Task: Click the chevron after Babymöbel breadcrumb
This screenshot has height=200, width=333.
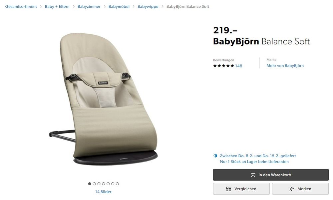Action: tap(134, 6)
